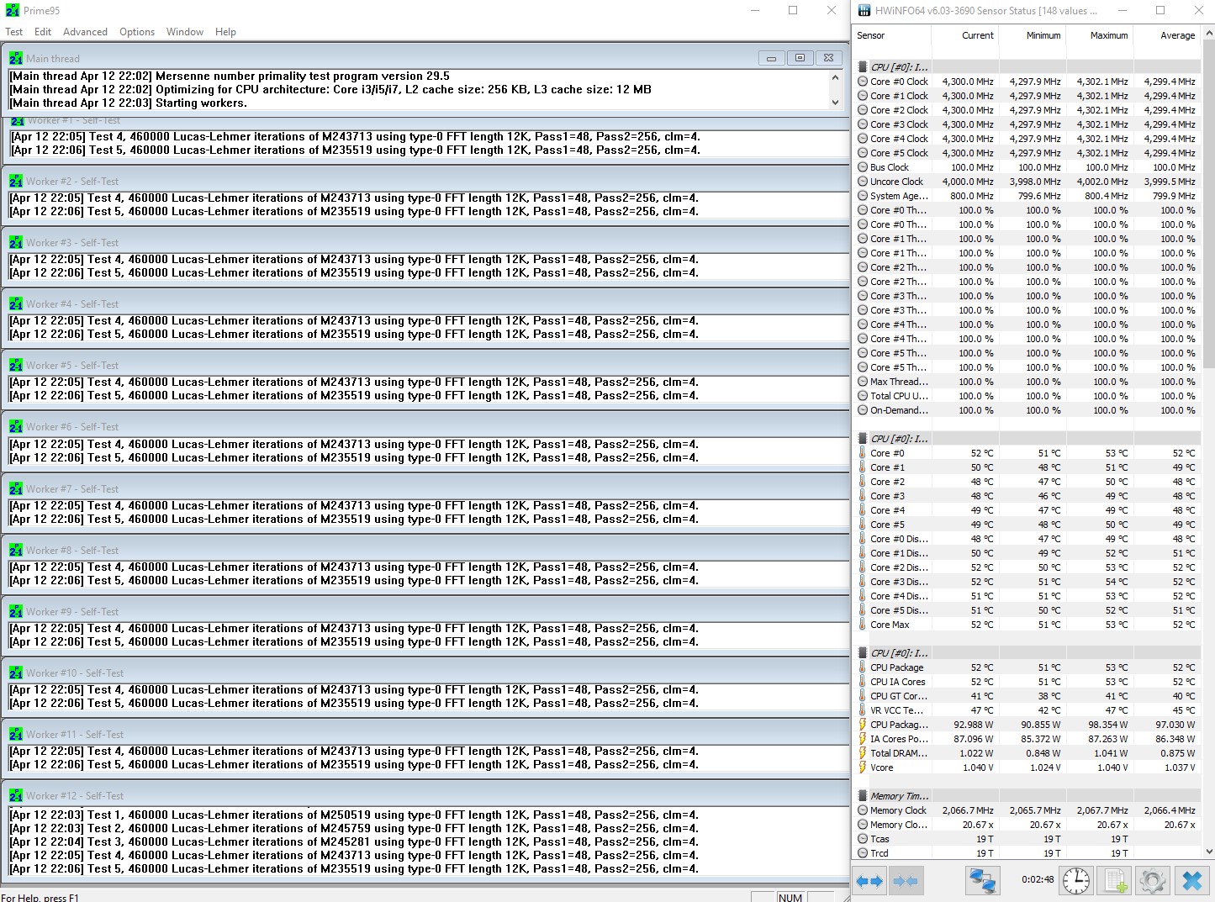The height and width of the screenshot is (902, 1215).
Task: Click the lightning icon beside Vcore
Action: [x=863, y=767]
